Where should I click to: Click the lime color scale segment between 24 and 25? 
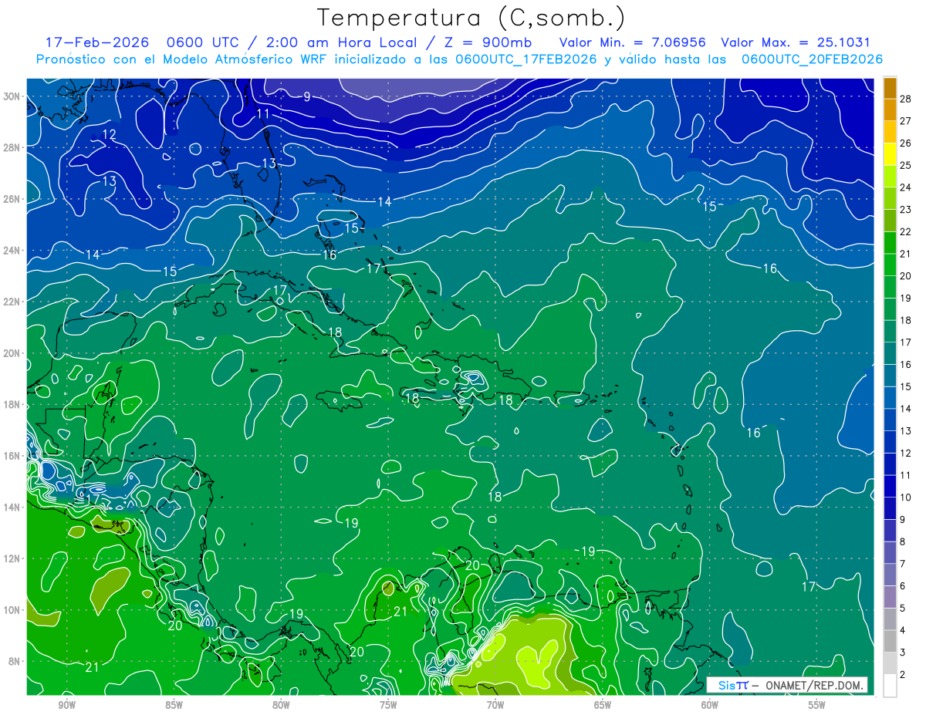[x=890, y=176]
